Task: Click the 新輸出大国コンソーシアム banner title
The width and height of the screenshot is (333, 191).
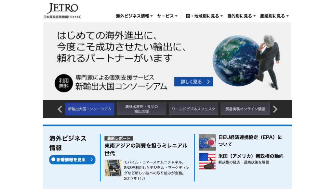Action: coord(121,87)
